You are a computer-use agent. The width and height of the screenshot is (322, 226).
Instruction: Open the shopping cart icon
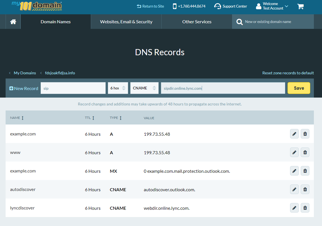[300, 6]
